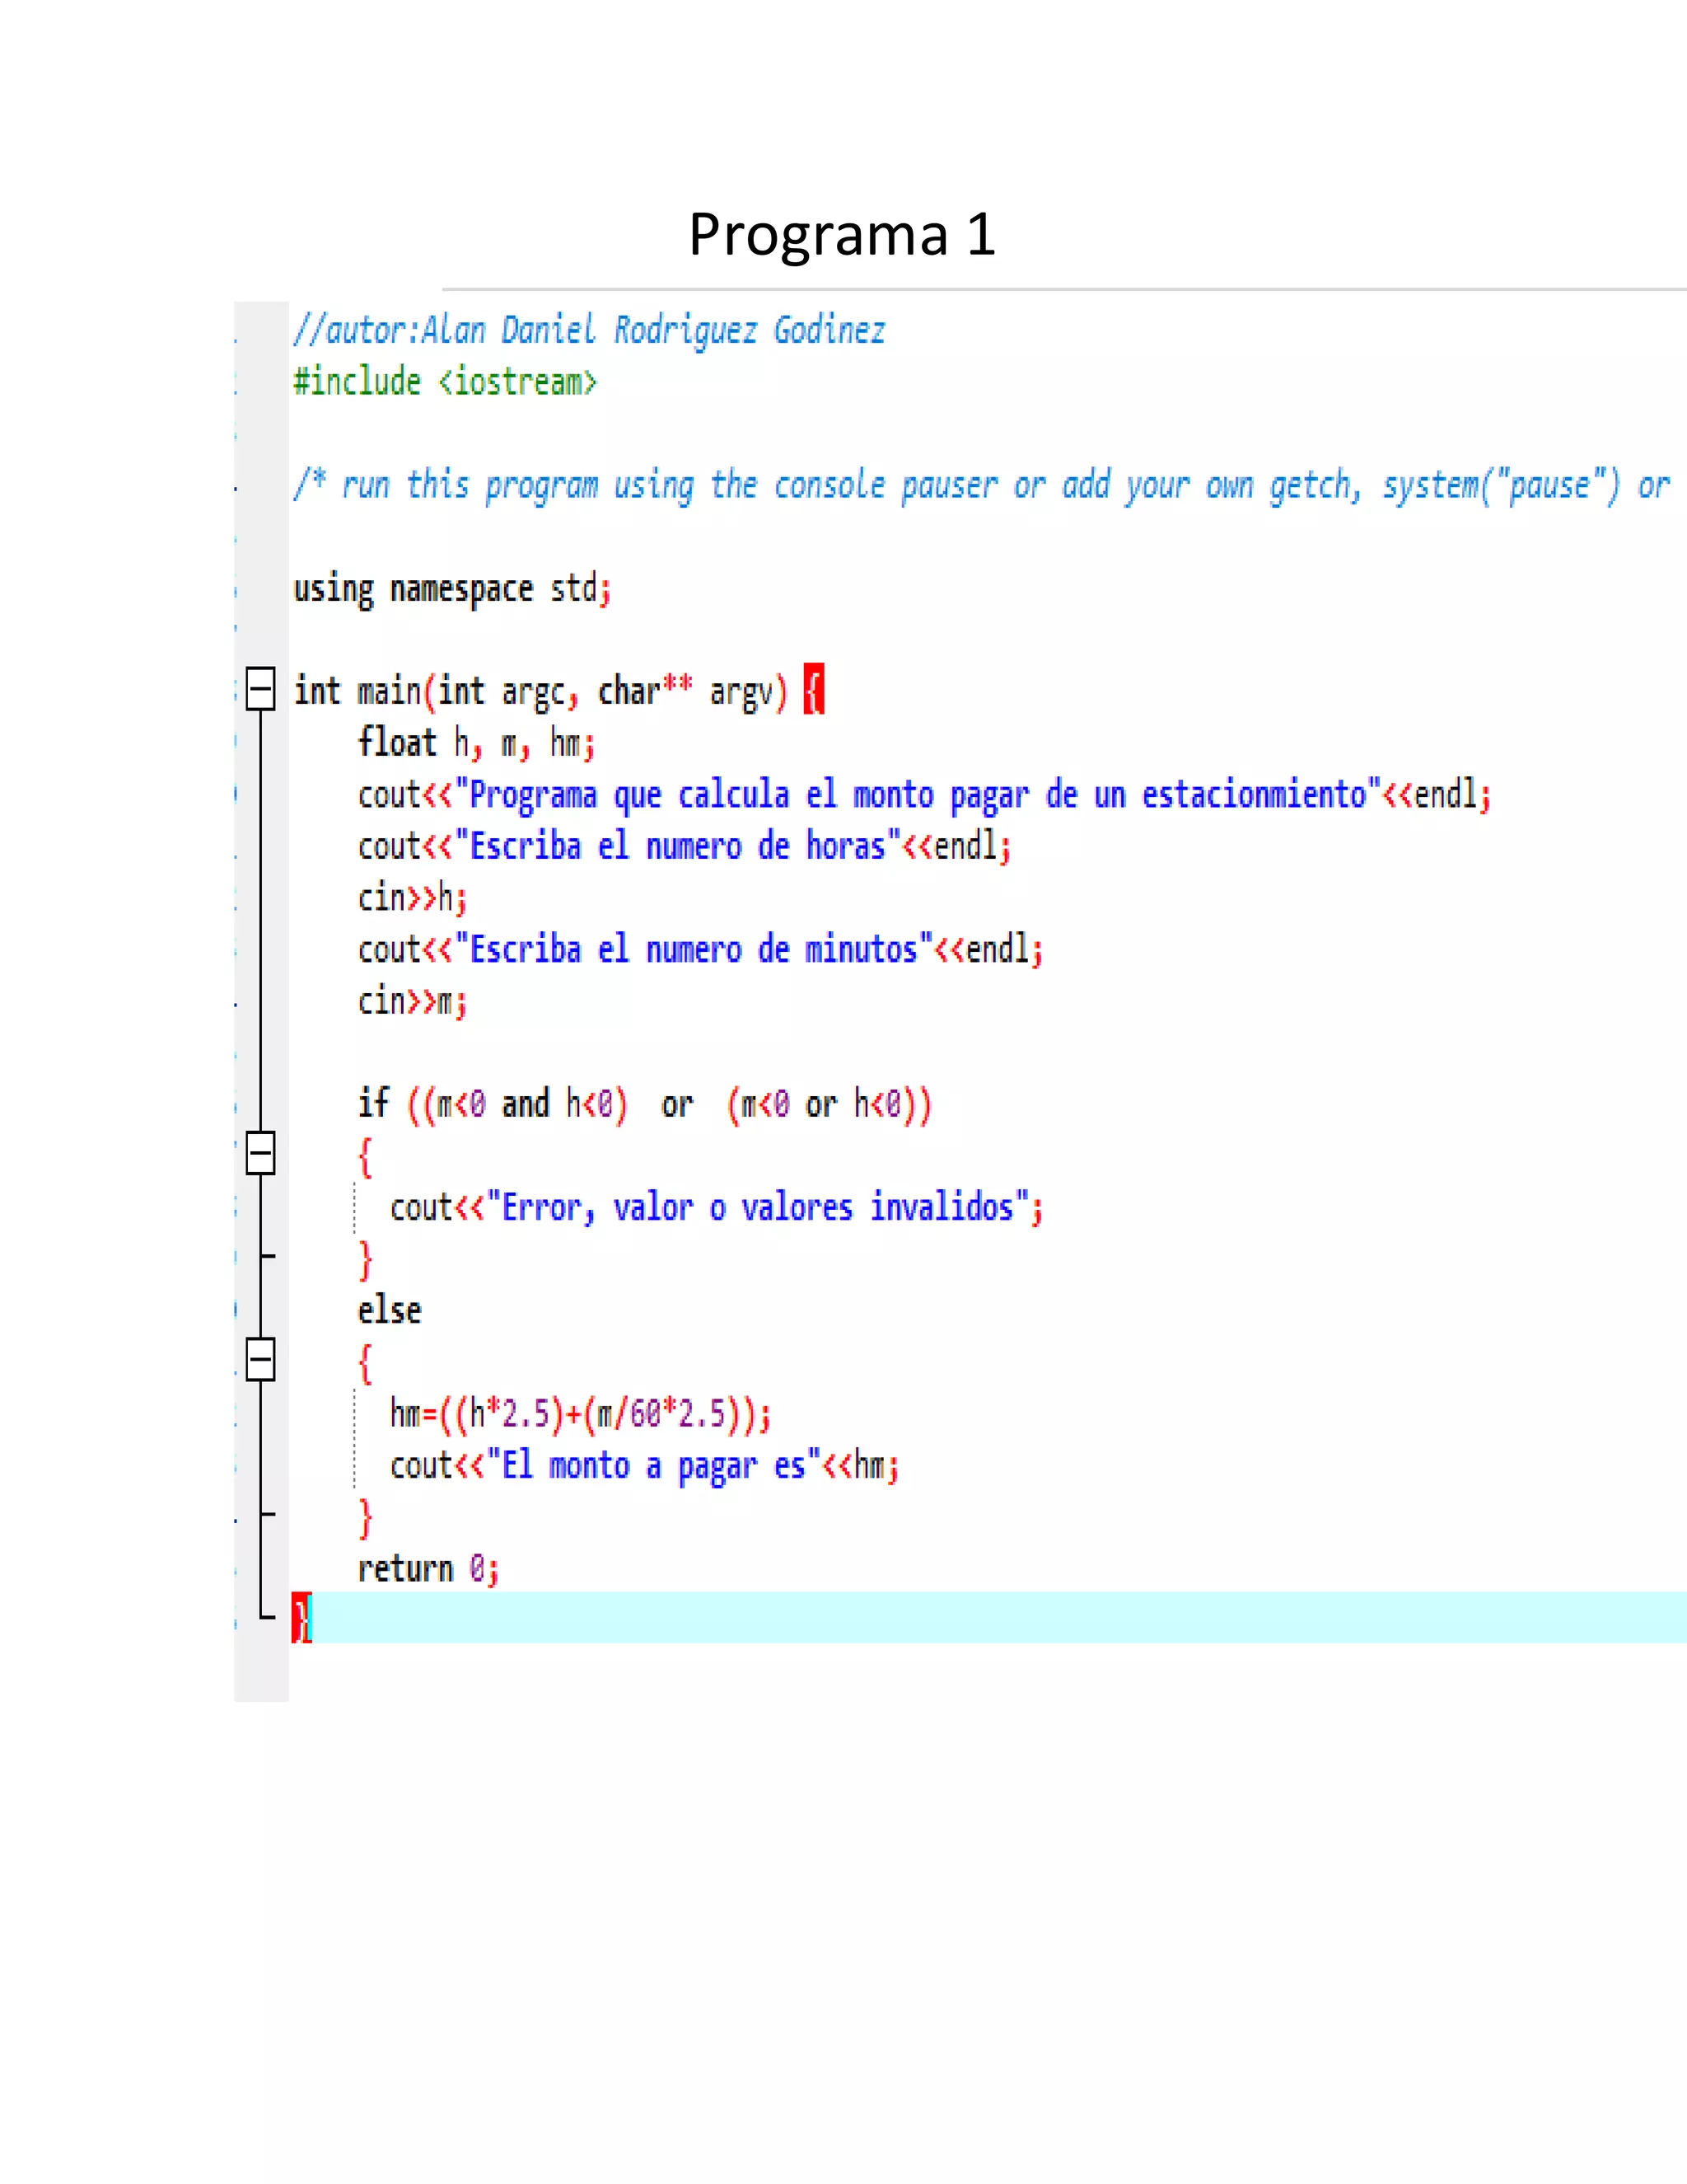Screen dimensions: 1687x2184
Task: Click the 'float h, m, hm;' declaration
Action: coord(476,743)
